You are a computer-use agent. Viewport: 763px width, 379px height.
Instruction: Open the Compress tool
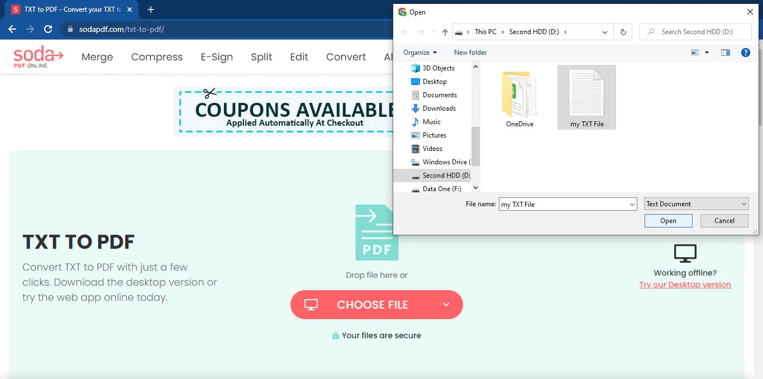[157, 56]
